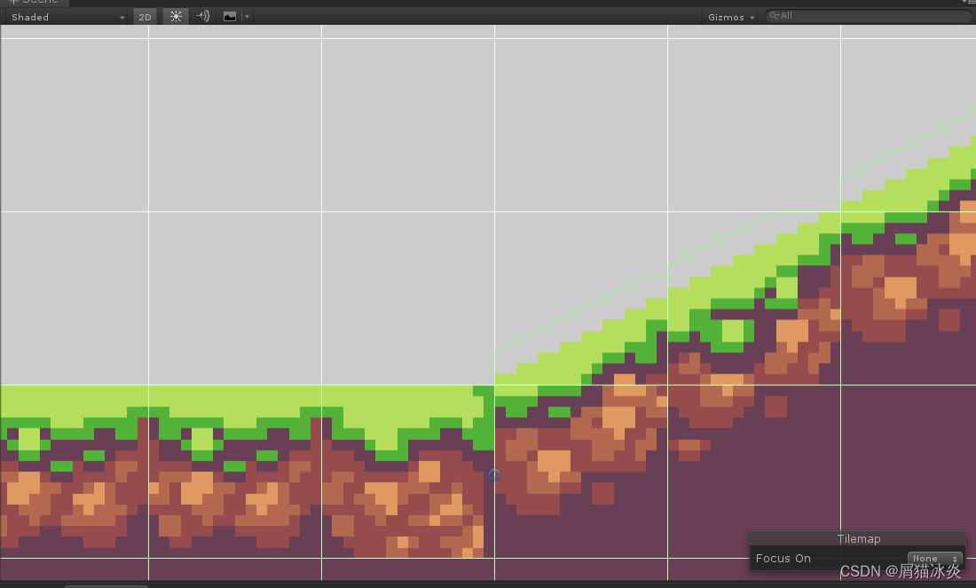Image resolution: width=976 pixels, height=588 pixels.
Task: Click the up-down arrows on the None button
Action: click(x=953, y=559)
